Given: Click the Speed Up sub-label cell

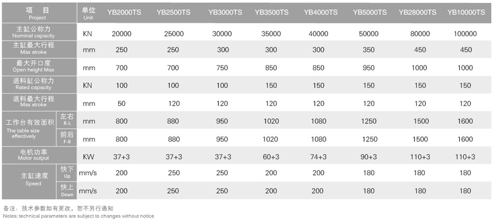Looking at the screenshot, I should click(x=66, y=173).
